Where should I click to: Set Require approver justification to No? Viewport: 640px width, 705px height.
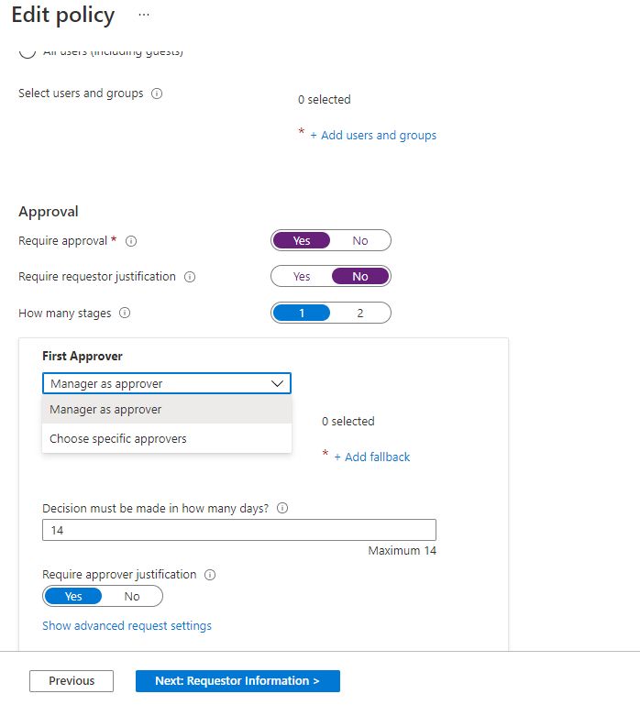[132, 597]
